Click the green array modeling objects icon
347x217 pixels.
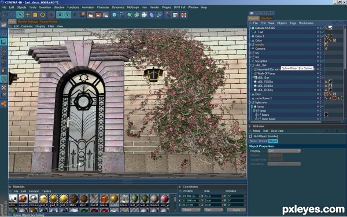tap(136, 15)
